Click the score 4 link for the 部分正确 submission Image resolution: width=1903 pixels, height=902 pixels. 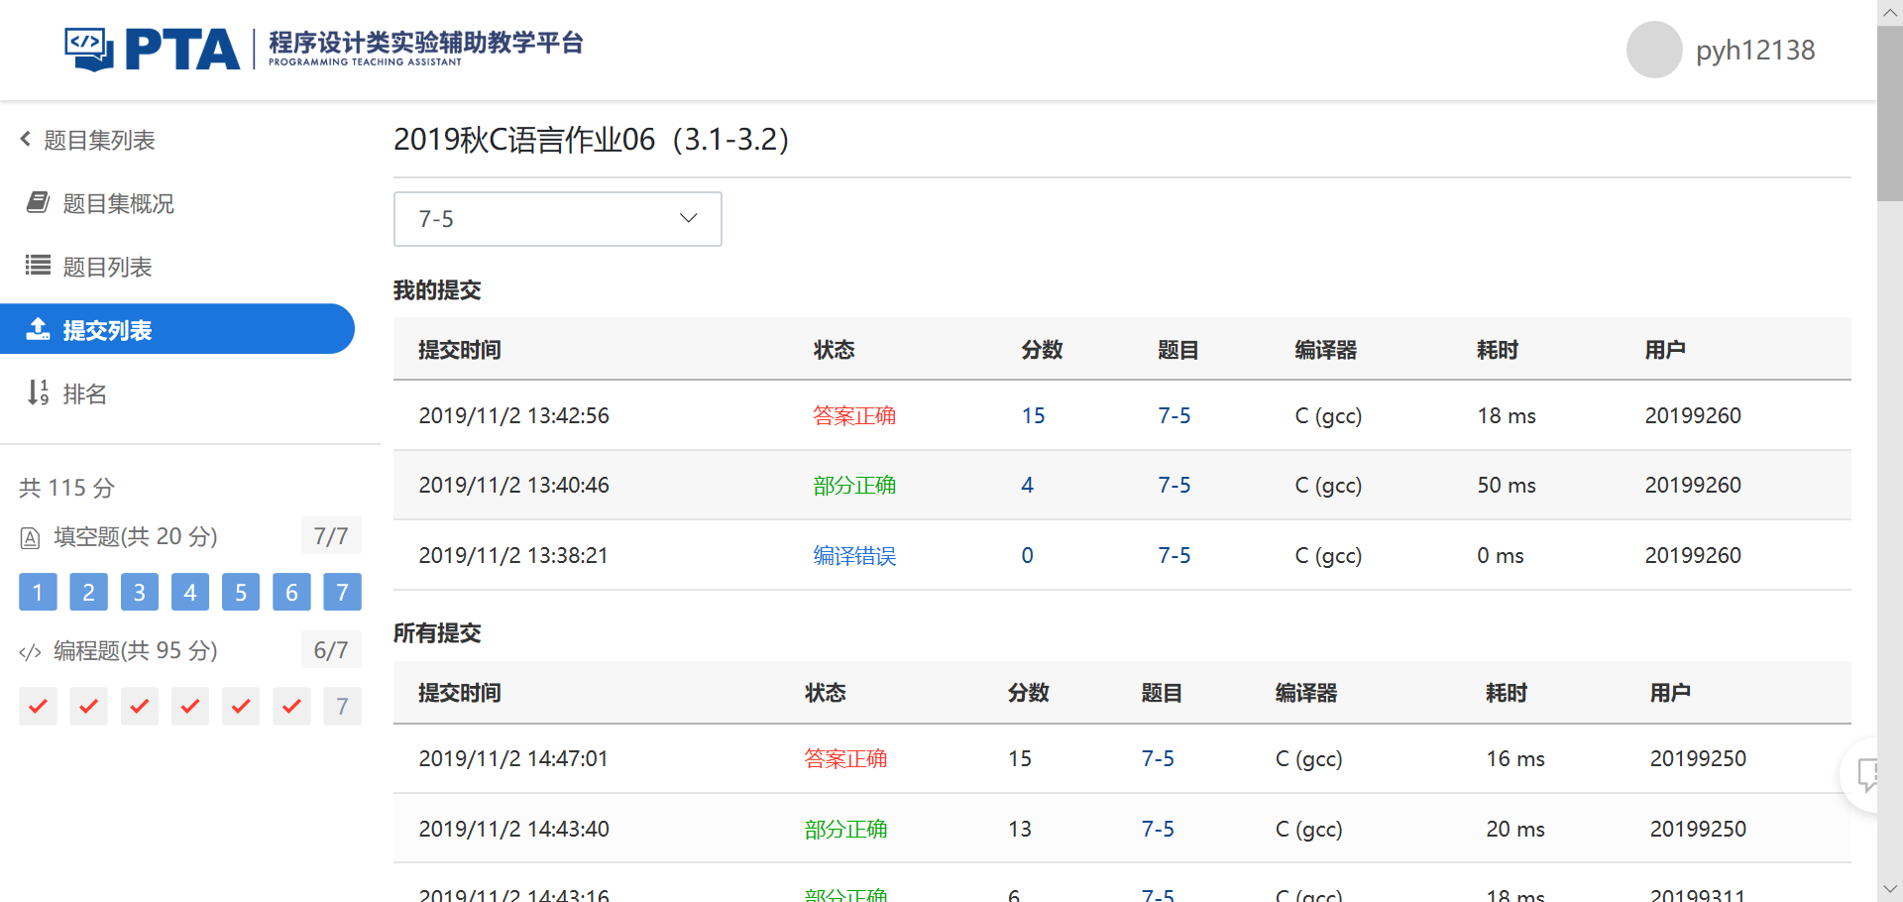pos(1027,486)
